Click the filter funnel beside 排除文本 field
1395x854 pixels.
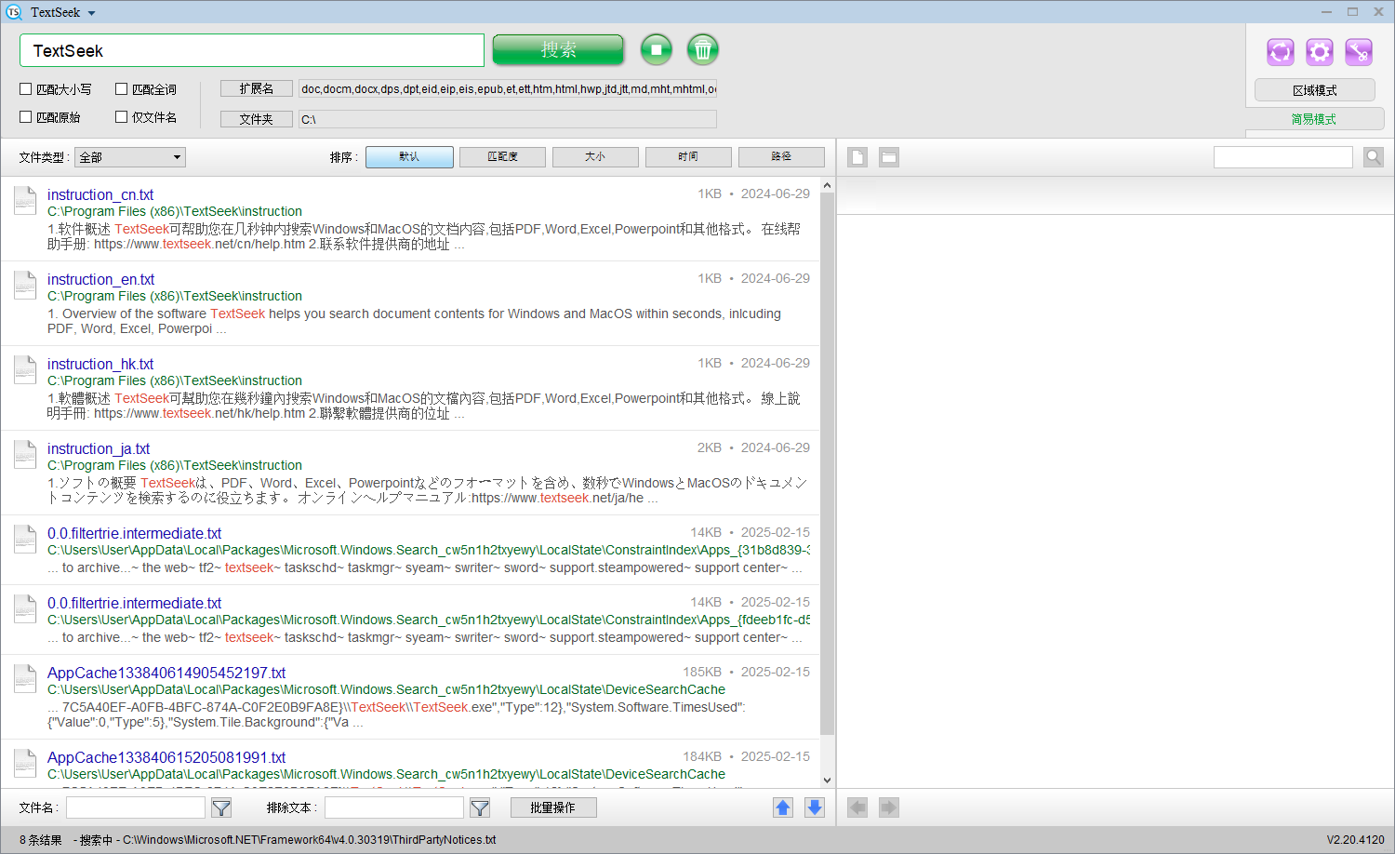click(x=479, y=807)
